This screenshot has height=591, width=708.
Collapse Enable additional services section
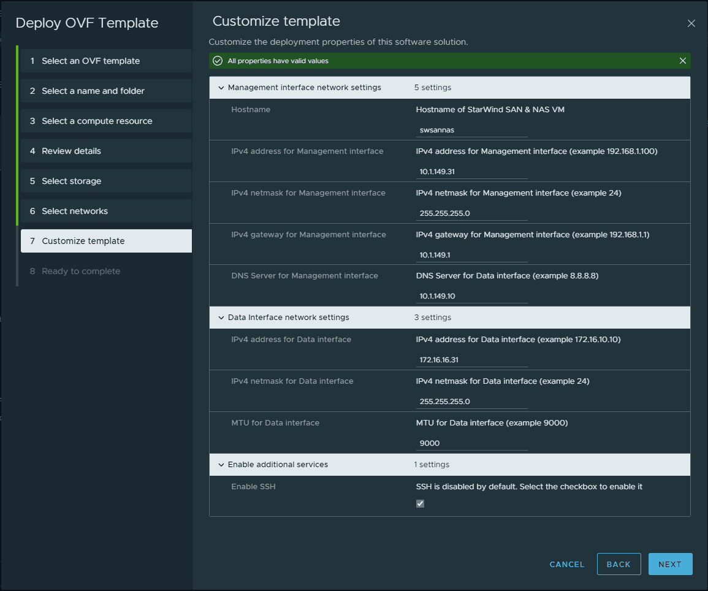point(221,465)
